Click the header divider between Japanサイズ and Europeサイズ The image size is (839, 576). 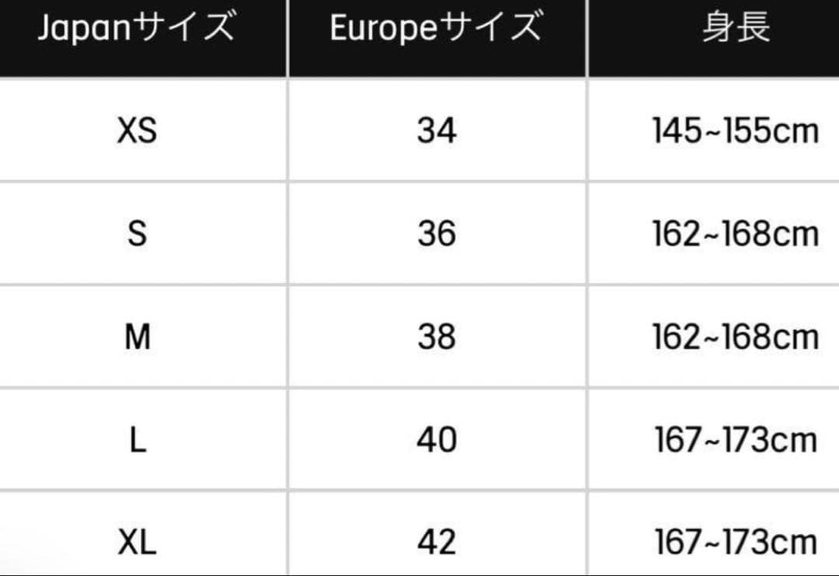pyautogui.click(x=288, y=37)
